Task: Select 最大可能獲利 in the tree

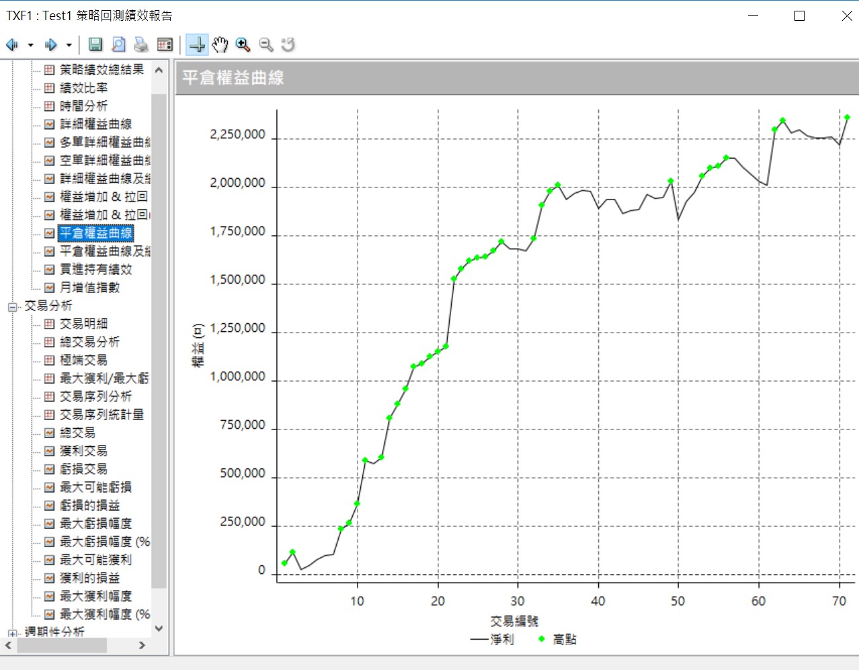Action: point(95,559)
